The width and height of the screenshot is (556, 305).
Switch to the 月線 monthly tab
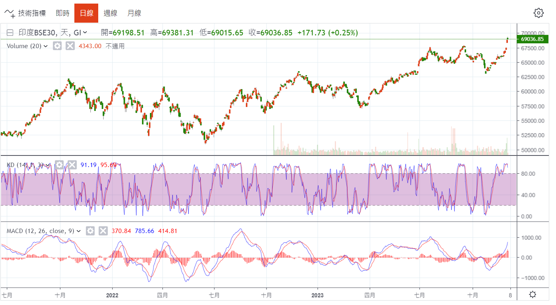(134, 13)
